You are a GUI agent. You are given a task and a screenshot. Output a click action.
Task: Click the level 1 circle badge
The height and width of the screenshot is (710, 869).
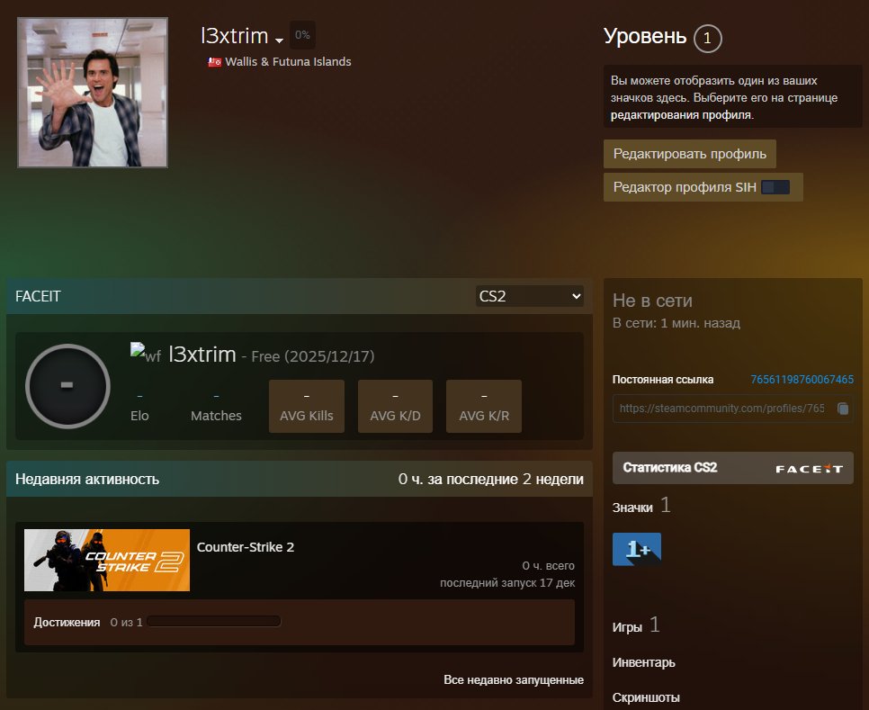(708, 38)
